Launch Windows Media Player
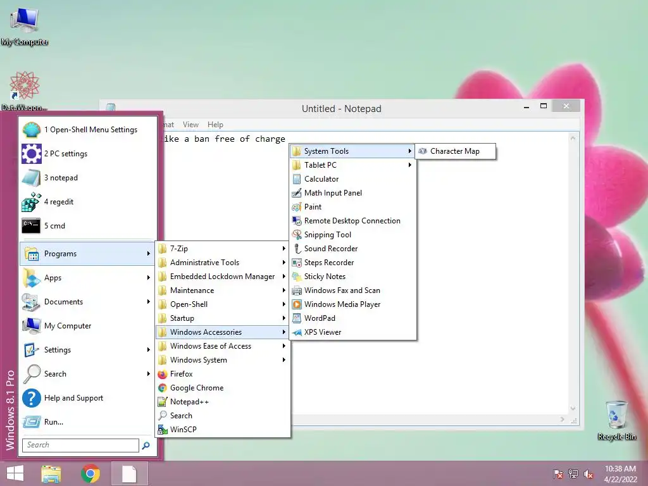 [352, 304]
